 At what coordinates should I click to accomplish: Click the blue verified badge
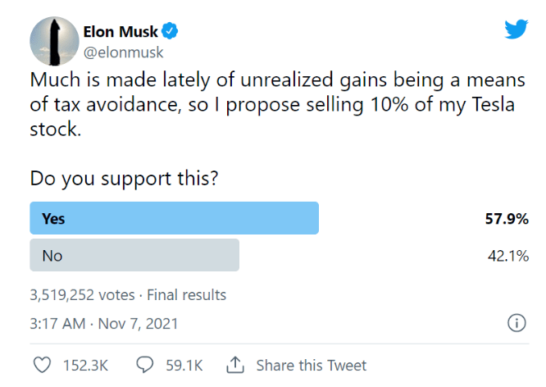(x=171, y=32)
